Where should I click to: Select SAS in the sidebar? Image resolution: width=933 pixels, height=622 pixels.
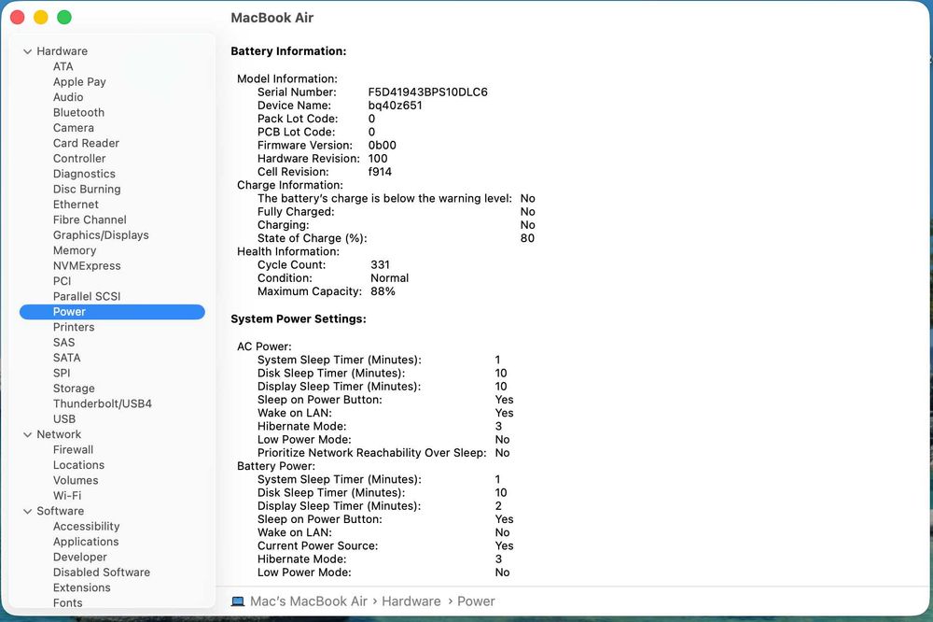coord(63,343)
